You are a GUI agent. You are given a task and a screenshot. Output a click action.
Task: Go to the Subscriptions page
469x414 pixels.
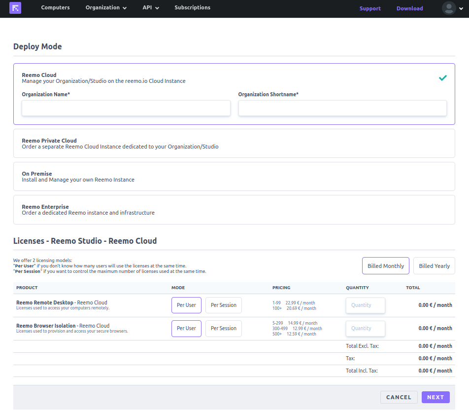[x=192, y=7]
